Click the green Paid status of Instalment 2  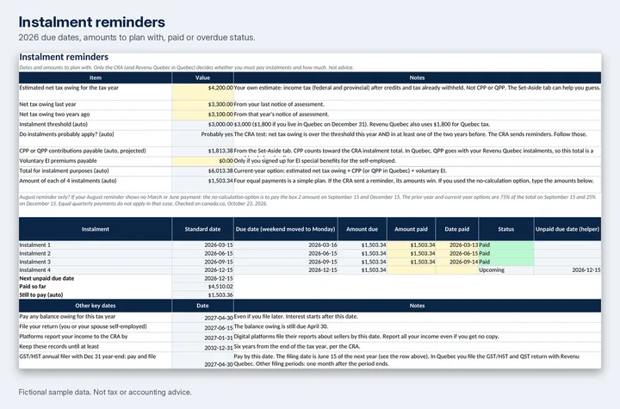pyautogui.click(x=506, y=253)
